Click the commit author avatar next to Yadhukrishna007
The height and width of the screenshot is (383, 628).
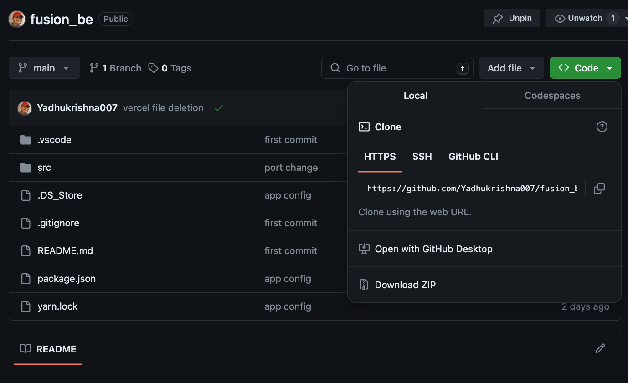click(x=25, y=108)
